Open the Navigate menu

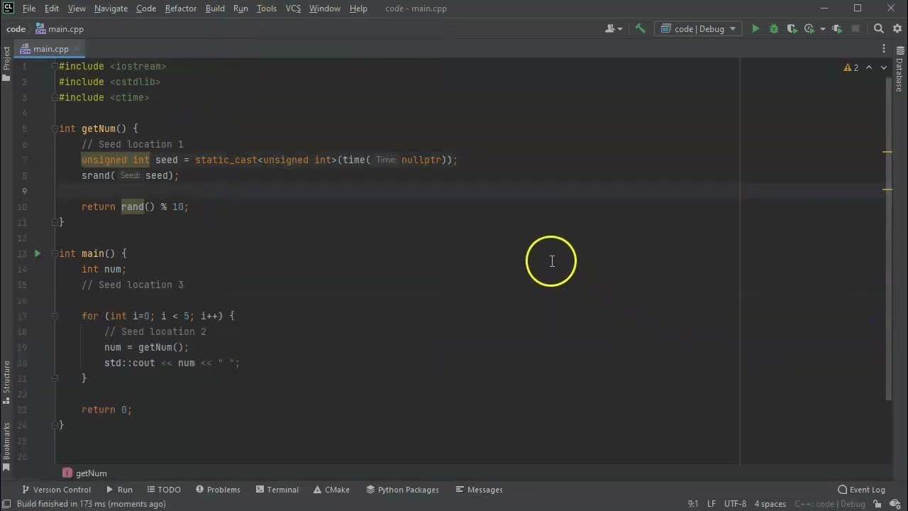[111, 9]
